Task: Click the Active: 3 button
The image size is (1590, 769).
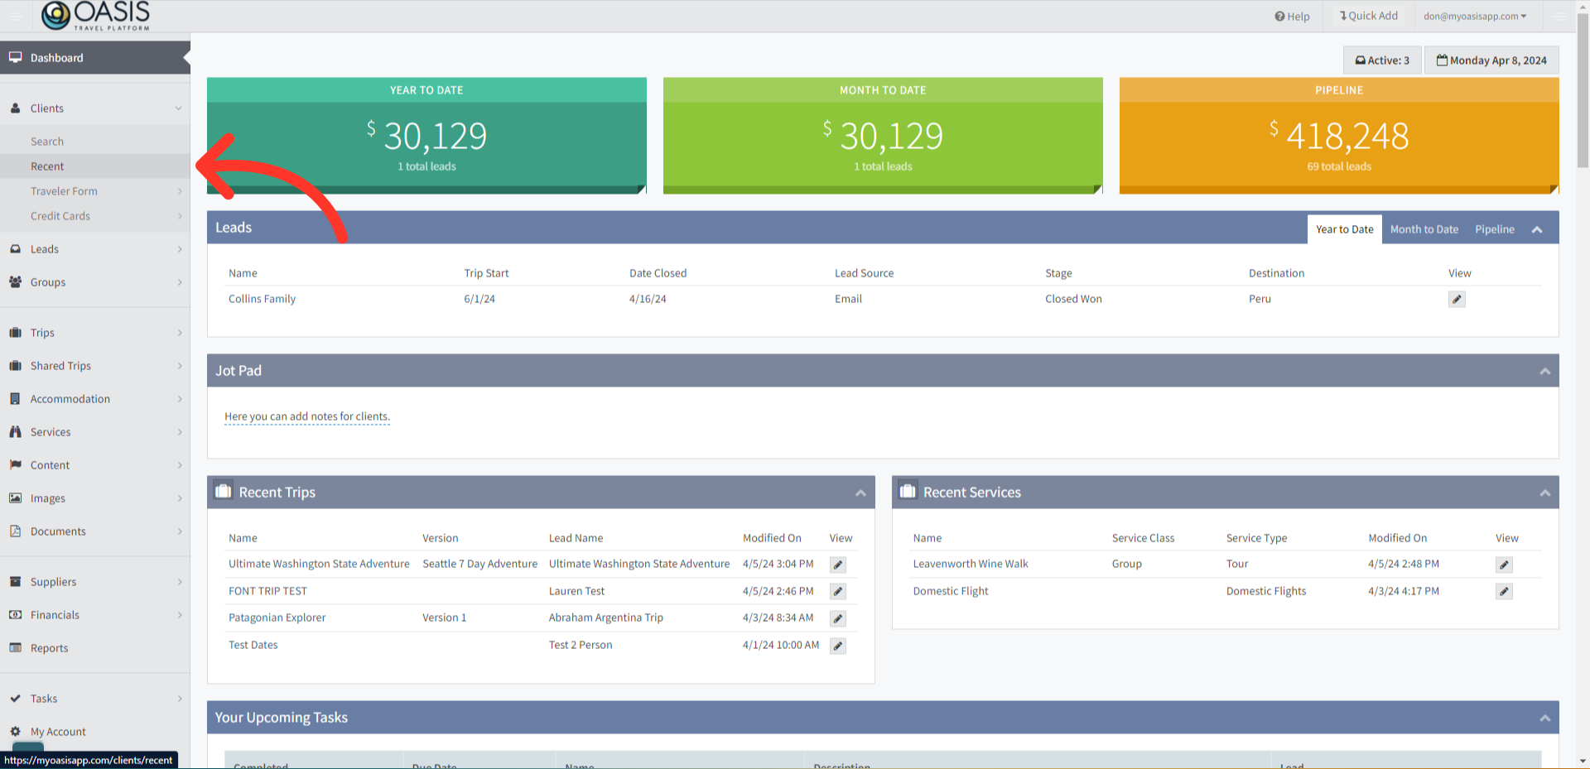Action: click(x=1381, y=60)
